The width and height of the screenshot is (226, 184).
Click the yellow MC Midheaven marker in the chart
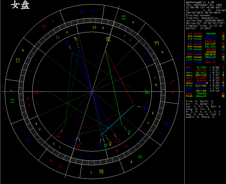108,39
